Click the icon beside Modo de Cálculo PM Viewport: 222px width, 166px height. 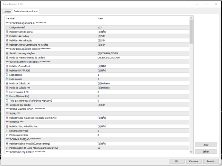click(x=7, y=87)
